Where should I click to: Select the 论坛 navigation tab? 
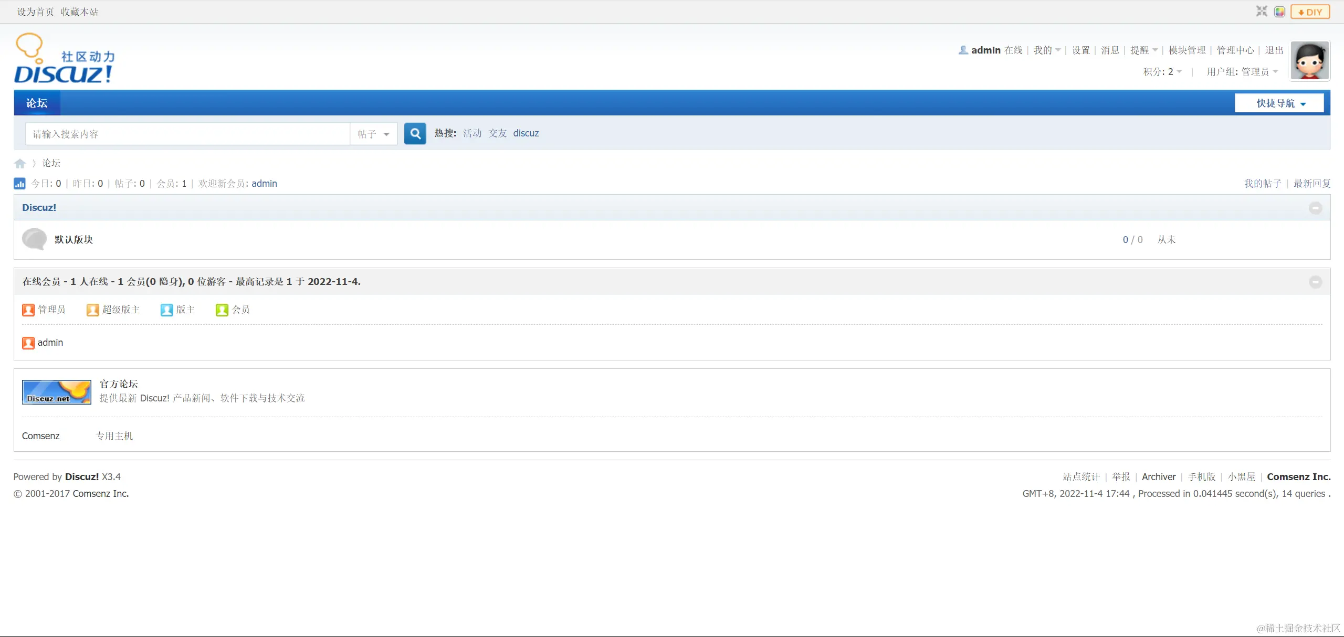click(x=37, y=103)
